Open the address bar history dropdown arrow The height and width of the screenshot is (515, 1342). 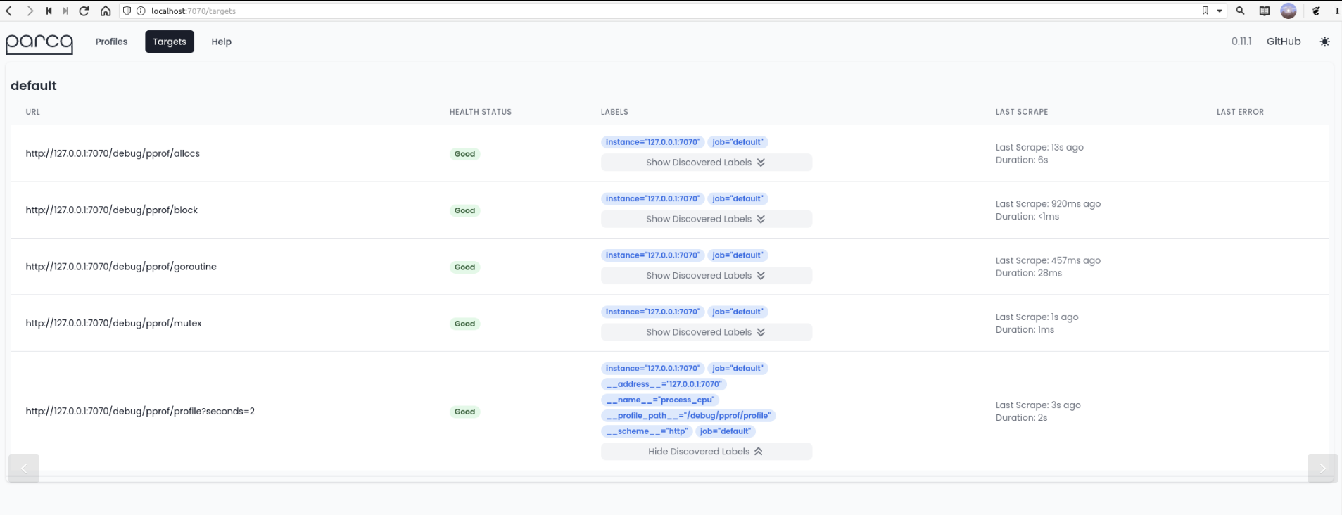tap(1220, 11)
